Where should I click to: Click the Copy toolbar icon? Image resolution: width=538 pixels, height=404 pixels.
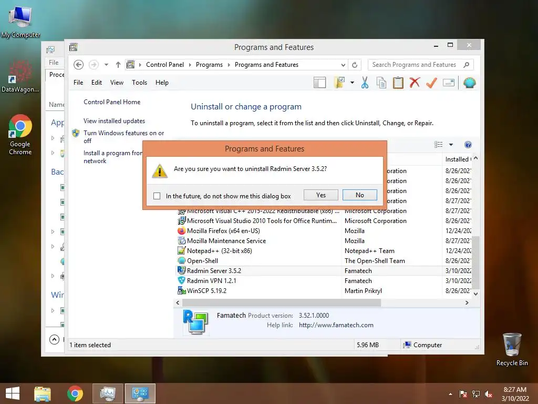click(381, 83)
